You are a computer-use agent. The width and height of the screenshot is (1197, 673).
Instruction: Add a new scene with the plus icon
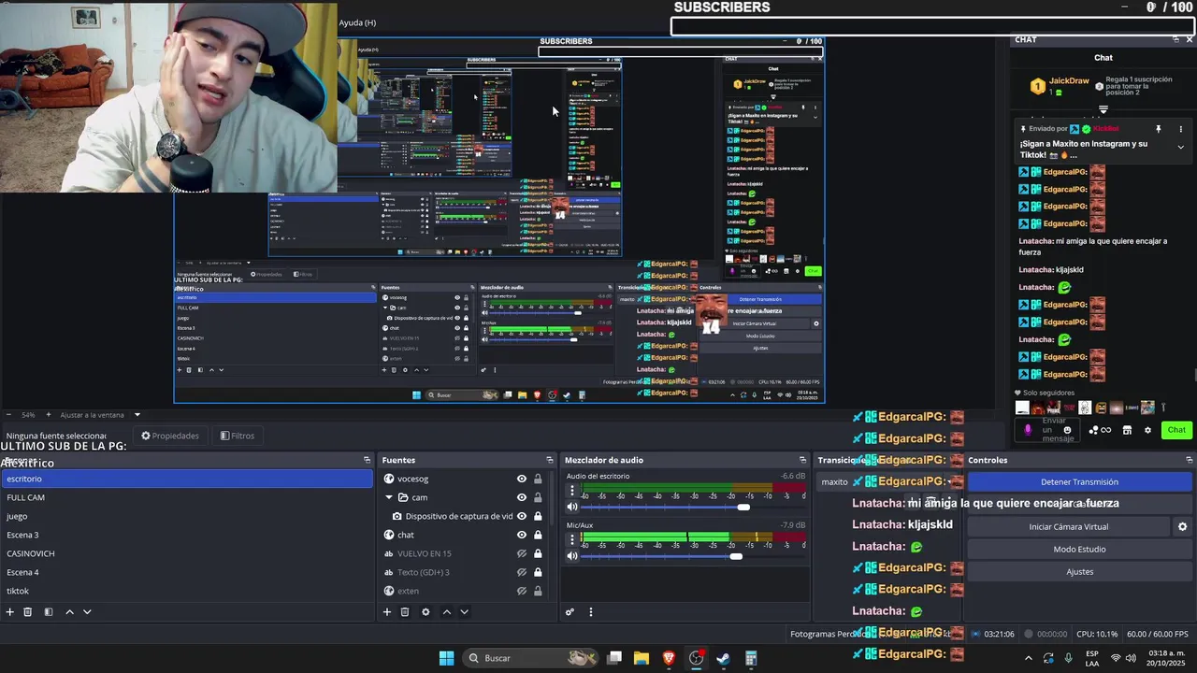tap(10, 612)
